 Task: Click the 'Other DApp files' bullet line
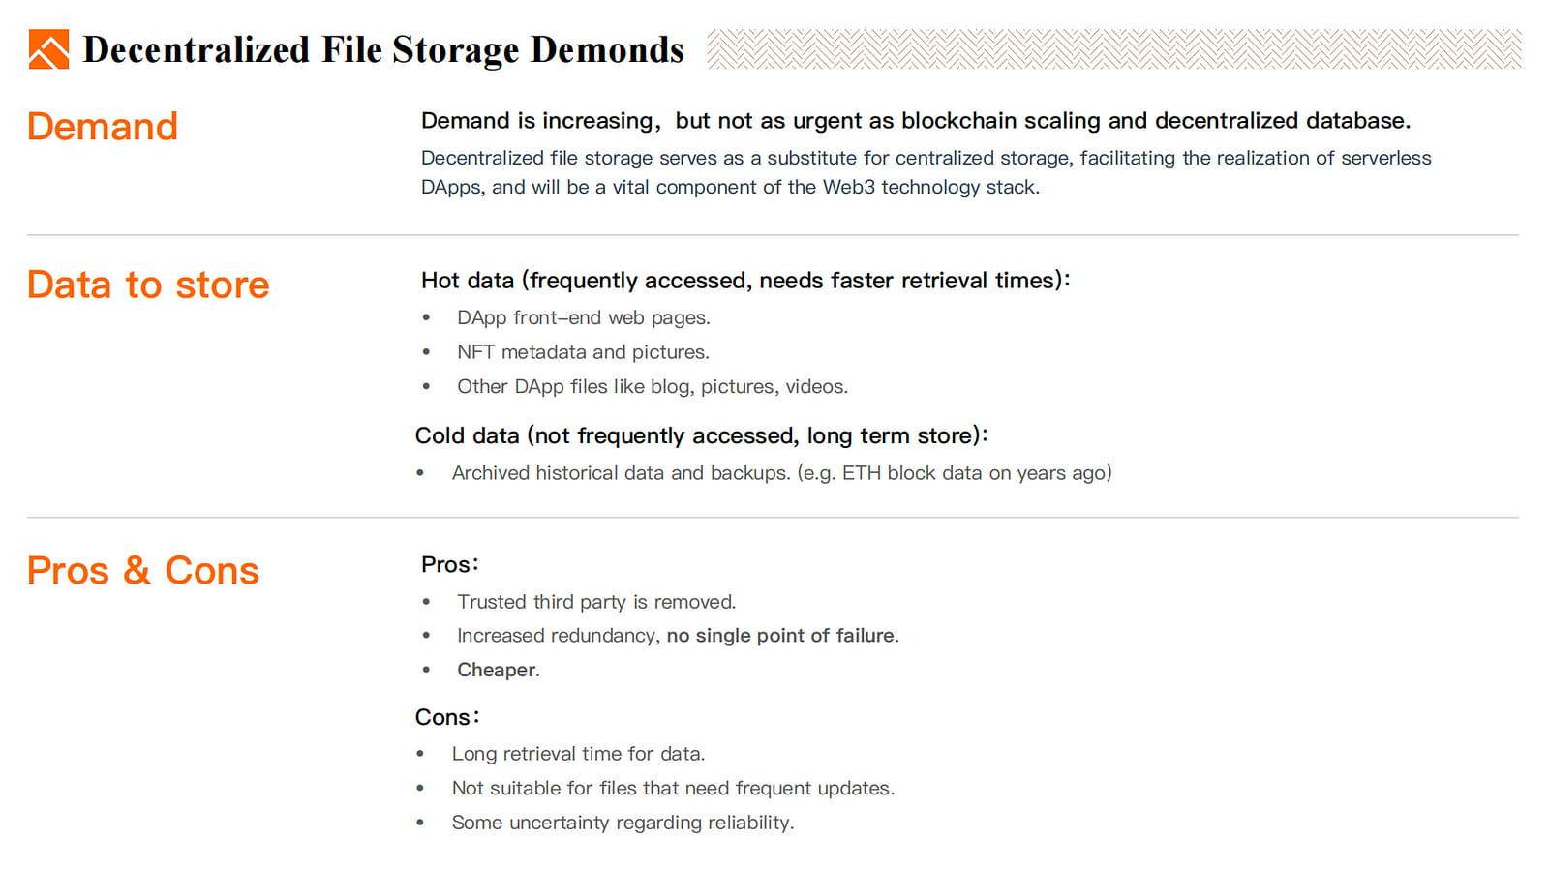coord(652,387)
